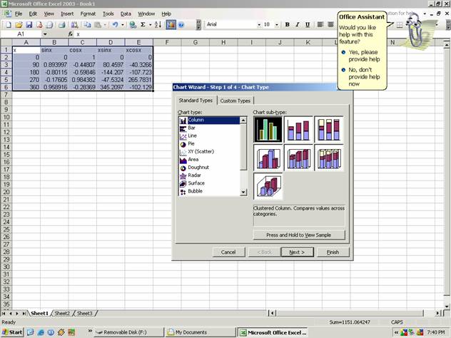
Task: Click the Cancel button in Chart Wizard
Action: pos(228,252)
